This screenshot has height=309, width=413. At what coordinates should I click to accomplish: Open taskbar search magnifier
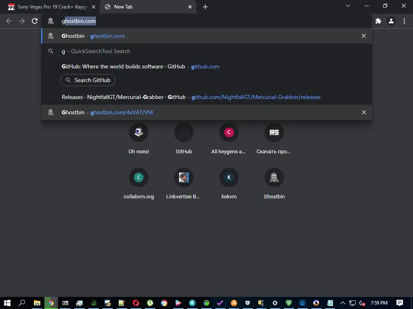coord(22,303)
